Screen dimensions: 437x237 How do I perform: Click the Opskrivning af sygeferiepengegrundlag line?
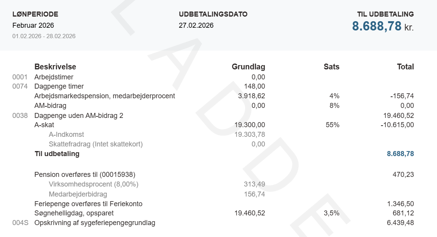[95, 223]
